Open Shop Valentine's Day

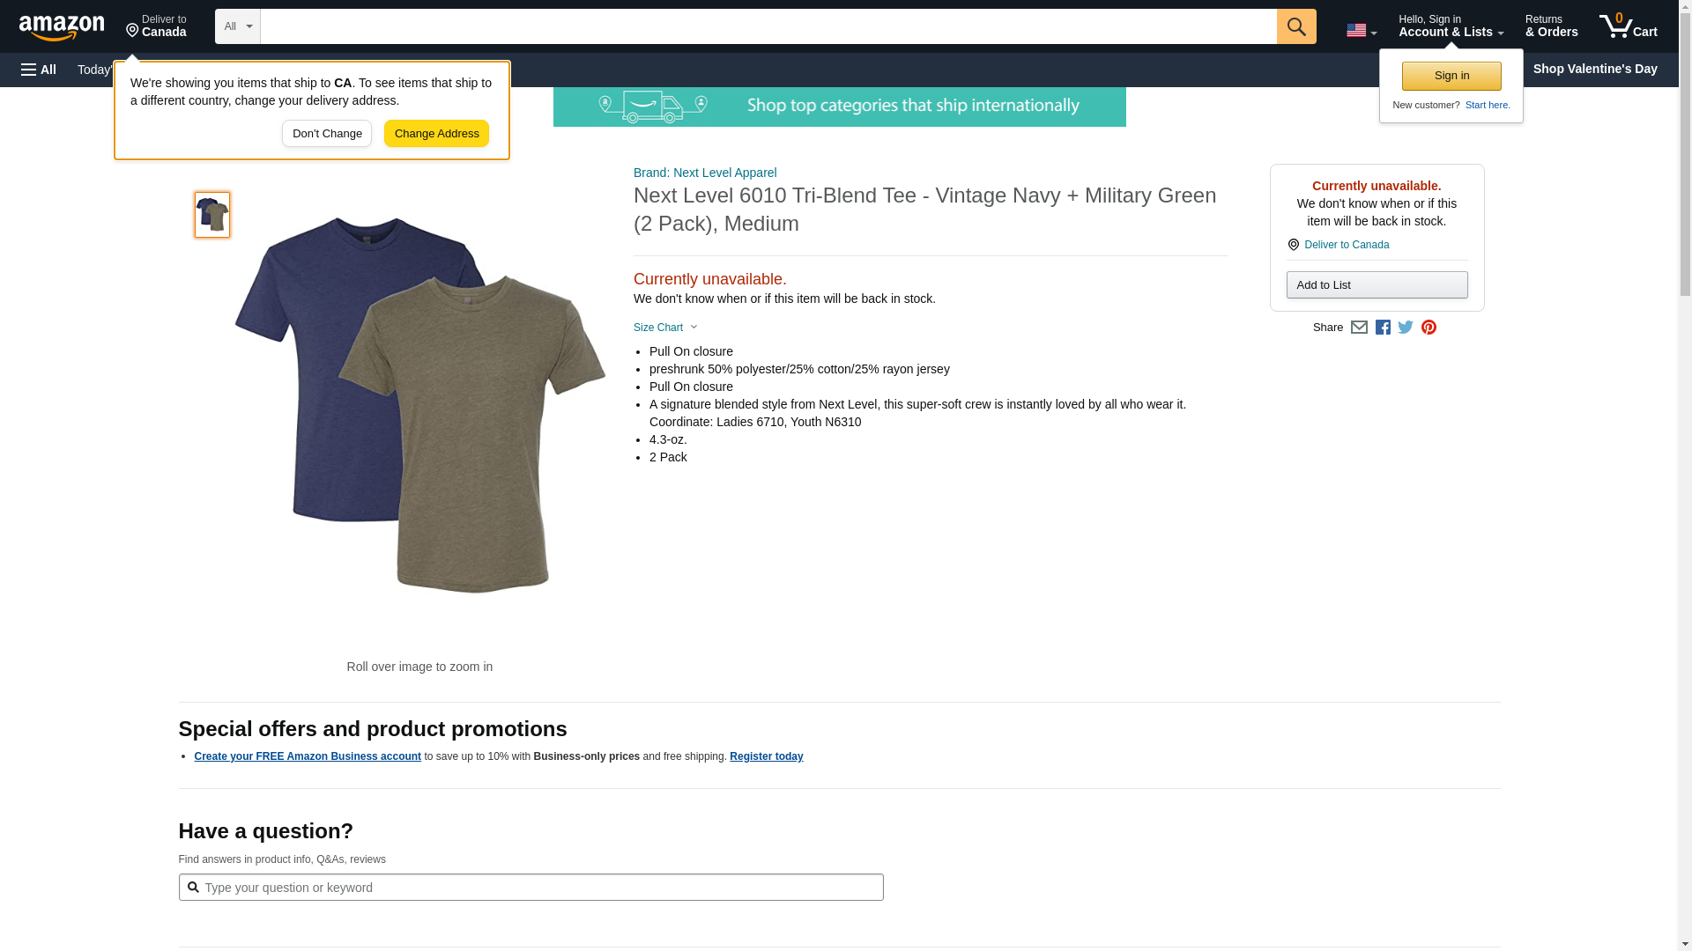(1594, 69)
